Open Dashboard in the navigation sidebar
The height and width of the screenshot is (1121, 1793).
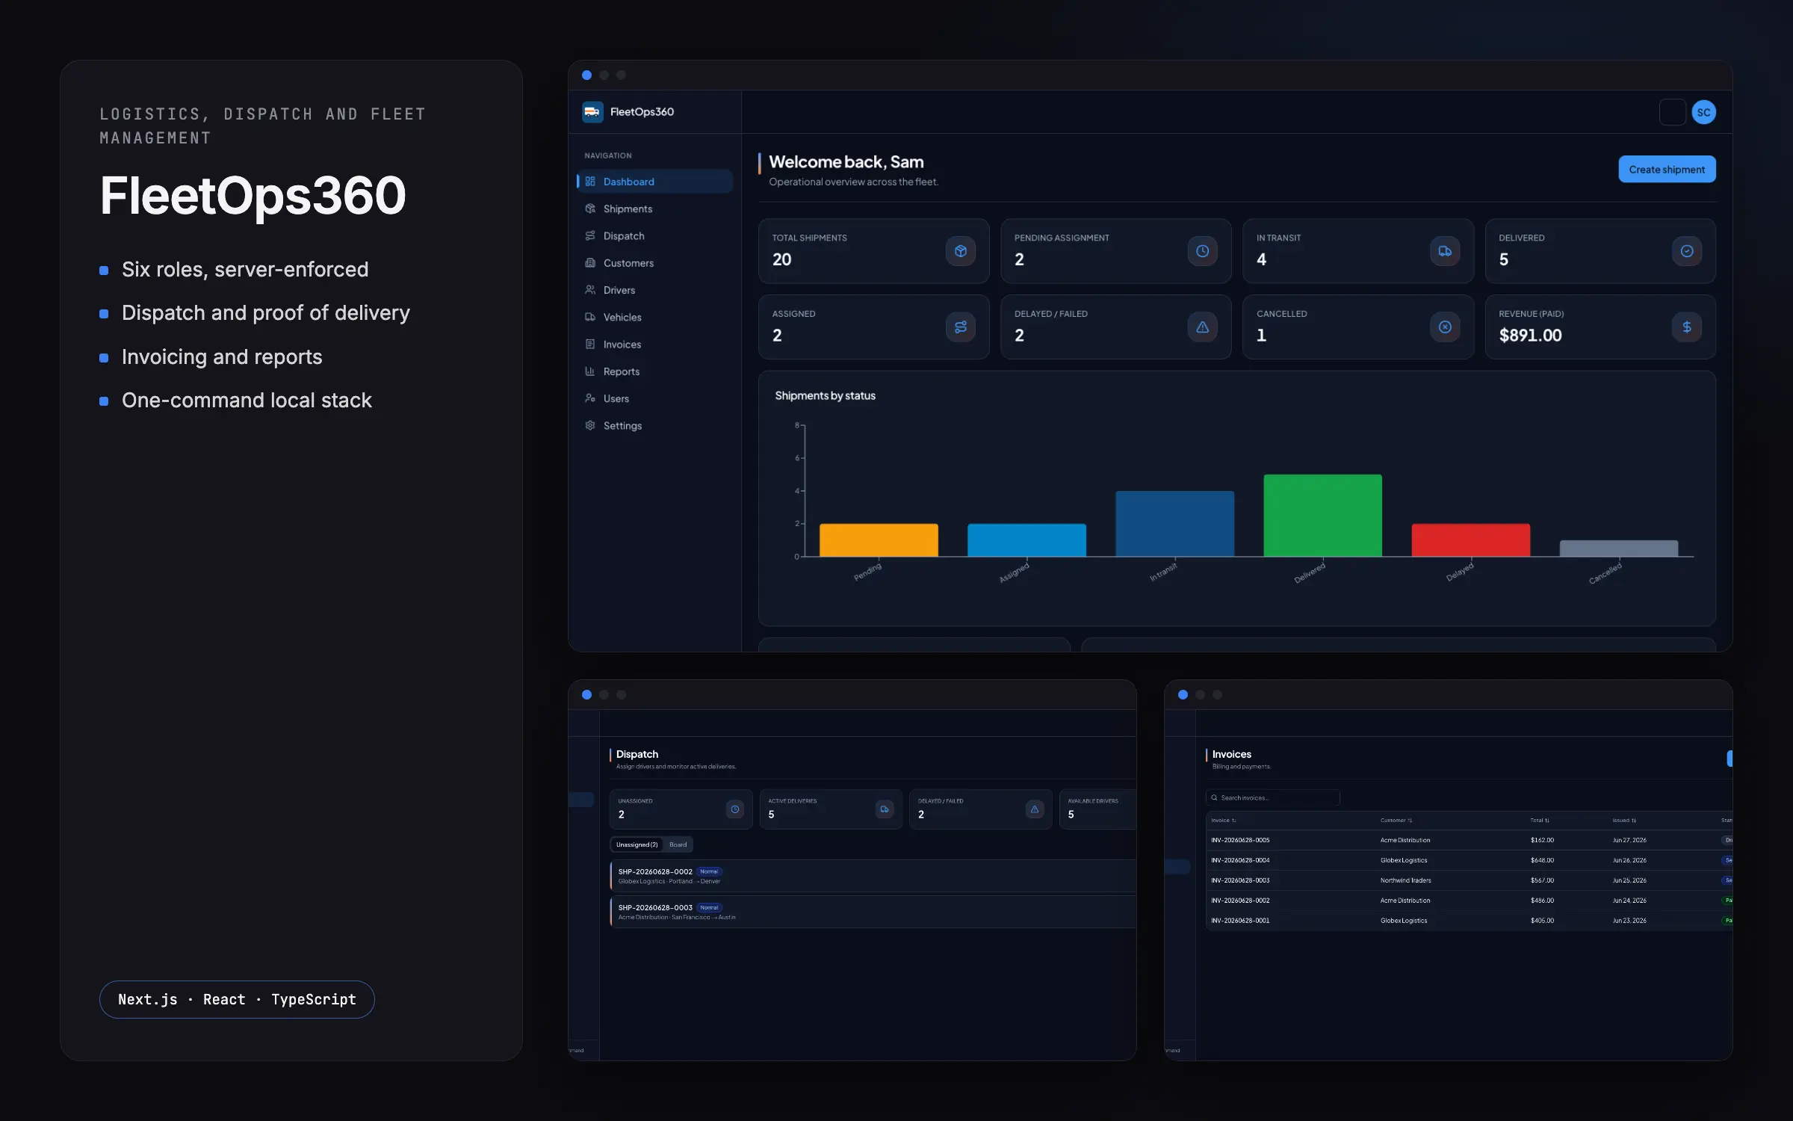click(654, 182)
